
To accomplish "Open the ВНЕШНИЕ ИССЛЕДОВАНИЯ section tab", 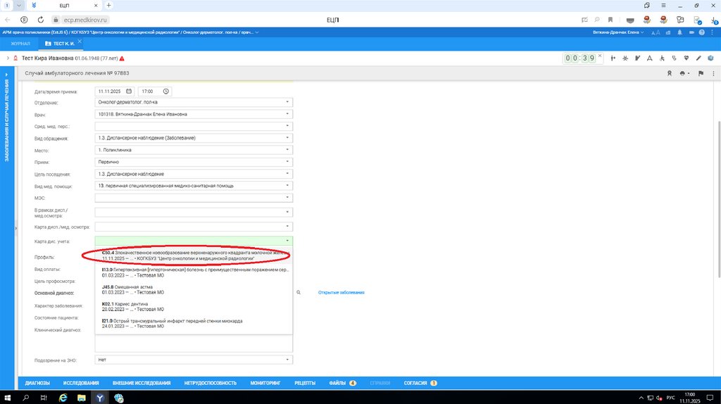I will point(142,383).
